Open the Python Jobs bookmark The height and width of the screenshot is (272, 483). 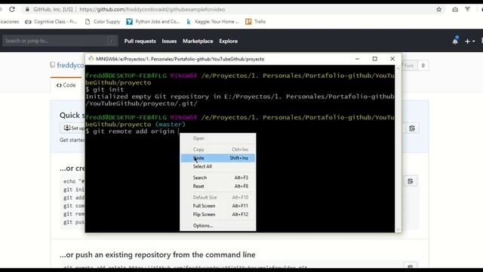(x=152, y=22)
